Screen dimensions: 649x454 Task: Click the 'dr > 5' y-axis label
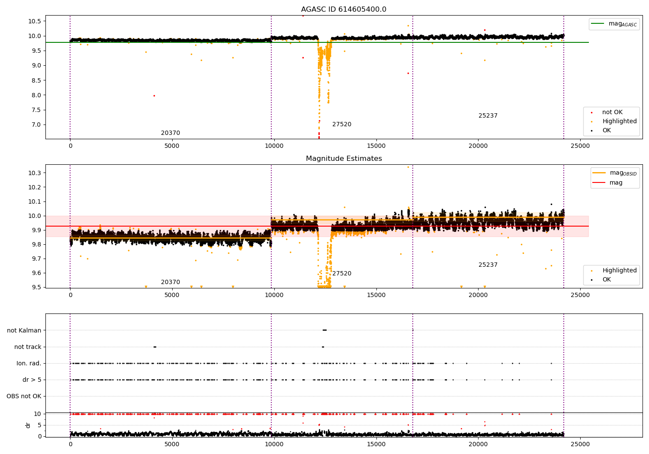tap(32, 380)
